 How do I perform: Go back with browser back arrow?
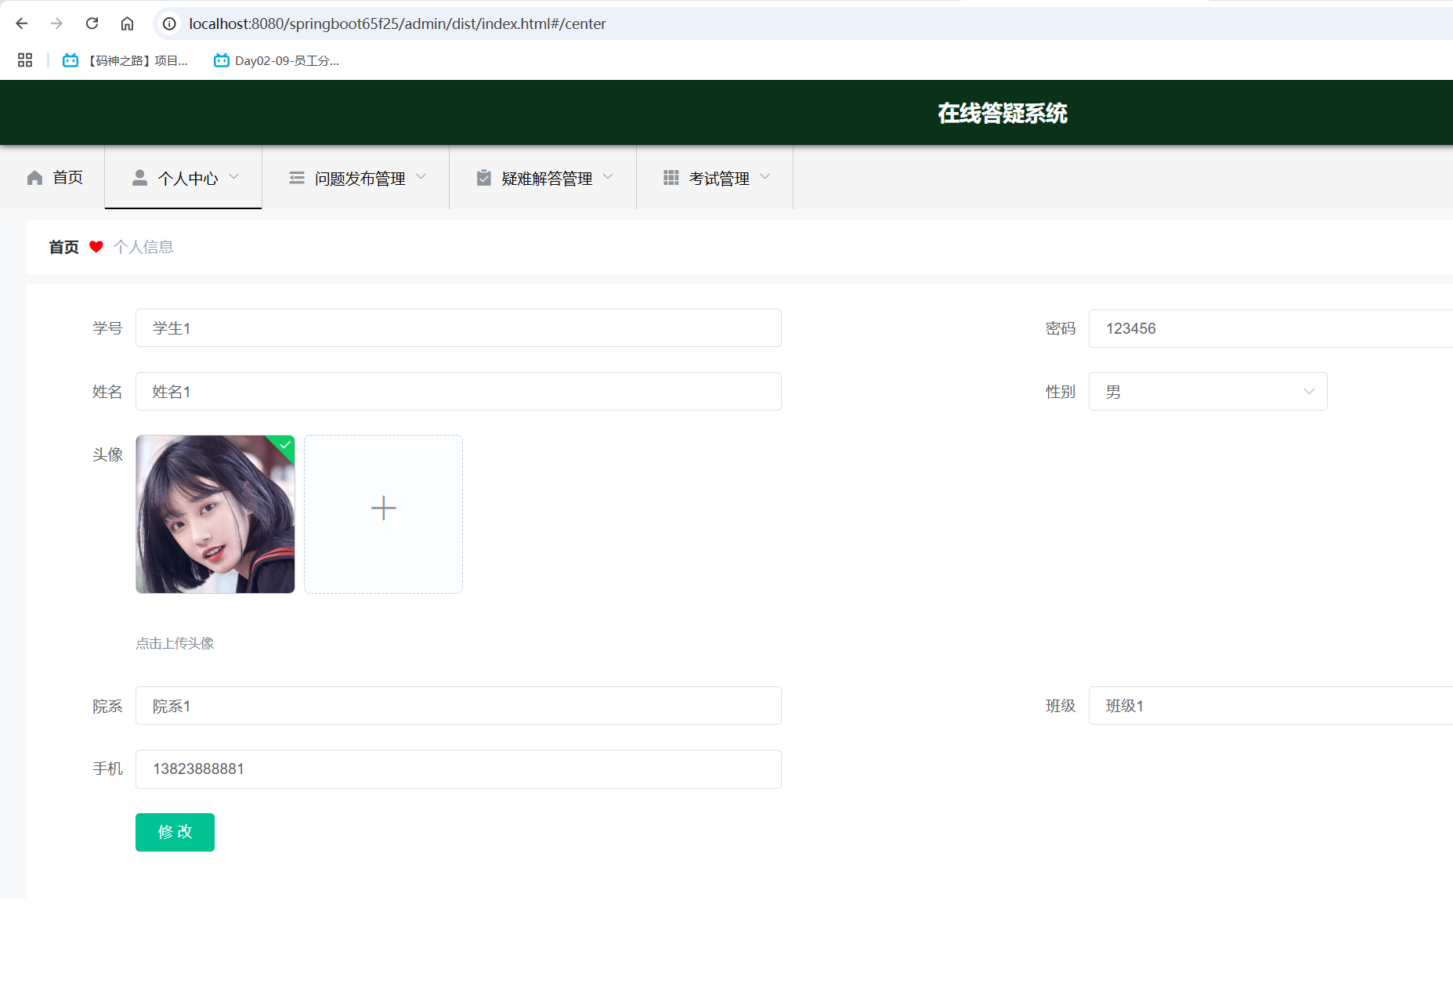point(22,24)
